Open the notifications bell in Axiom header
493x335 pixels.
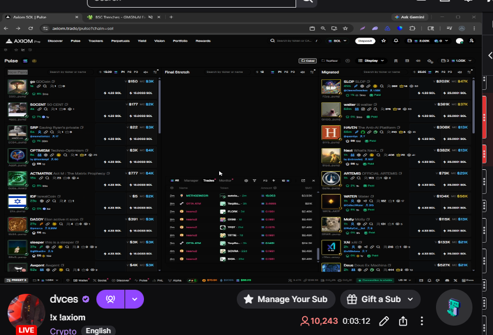pos(396,41)
